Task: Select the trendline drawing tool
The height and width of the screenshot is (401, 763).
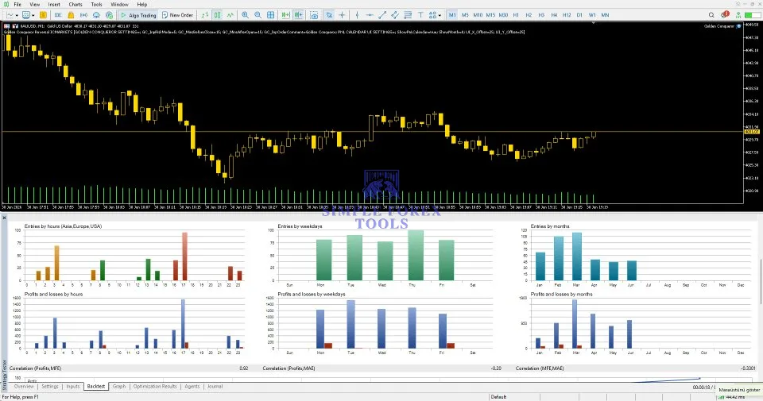Action: [382, 15]
